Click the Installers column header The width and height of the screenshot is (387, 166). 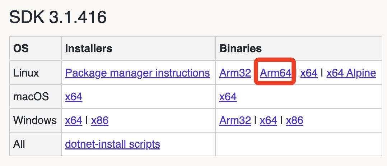[88, 49]
